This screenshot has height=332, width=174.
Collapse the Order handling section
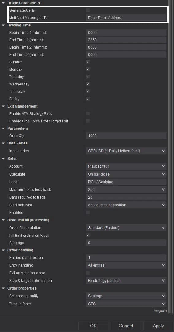[3, 250]
